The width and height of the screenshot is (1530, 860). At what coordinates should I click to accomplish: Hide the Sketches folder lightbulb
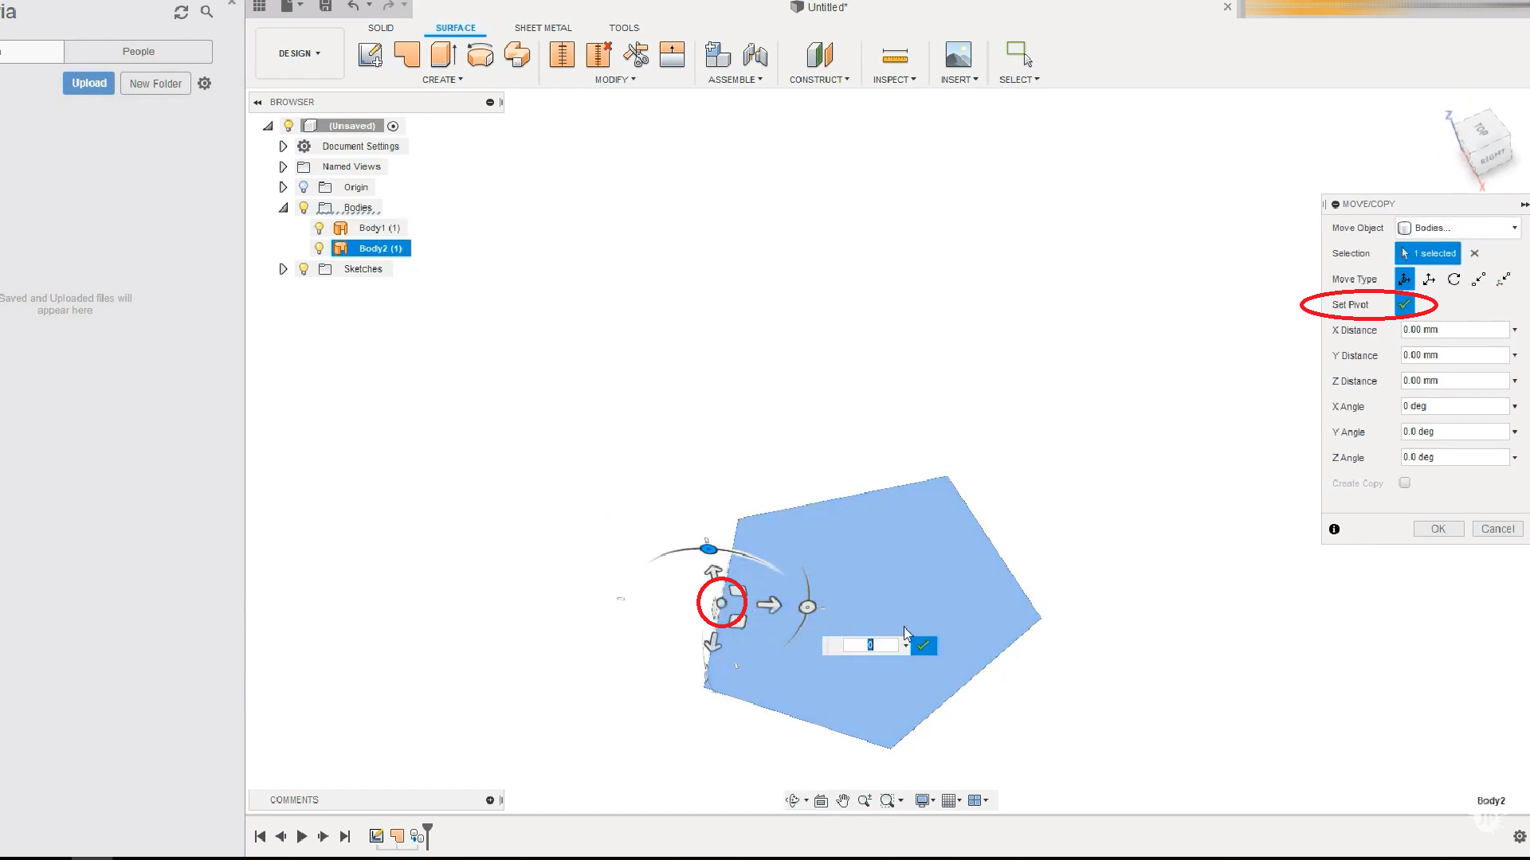tap(304, 269)
